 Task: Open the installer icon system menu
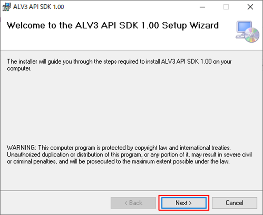[6, 7]
